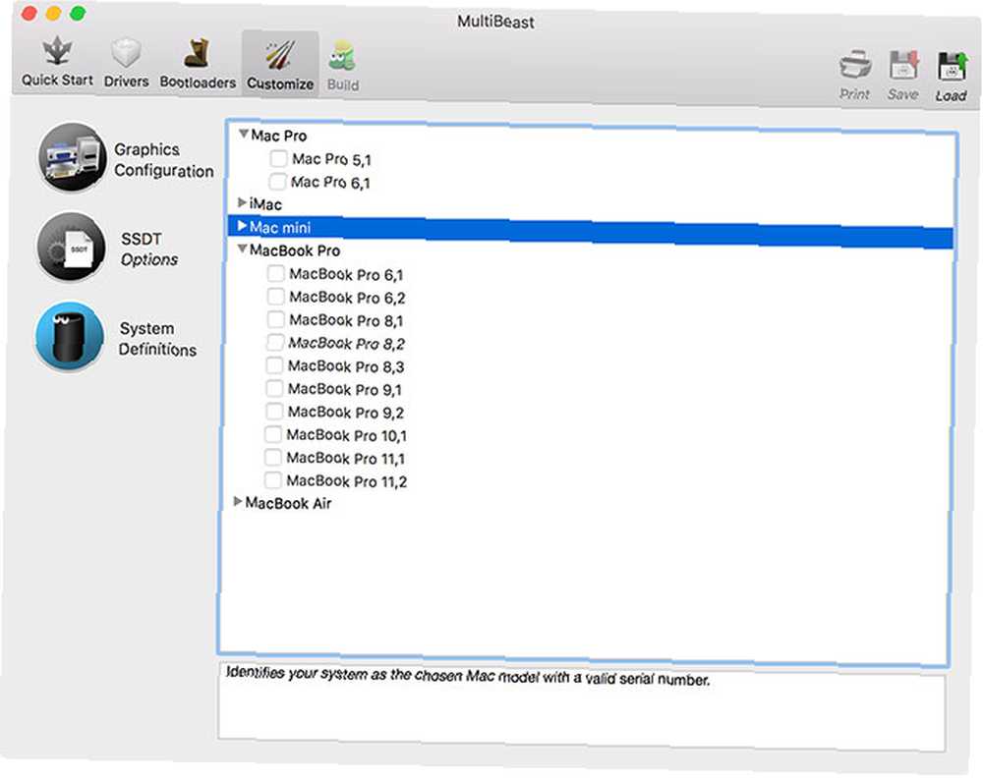Click the Quick Start tab label
Image resolution: width=983 pixels, height=778 pixels.
57,81
